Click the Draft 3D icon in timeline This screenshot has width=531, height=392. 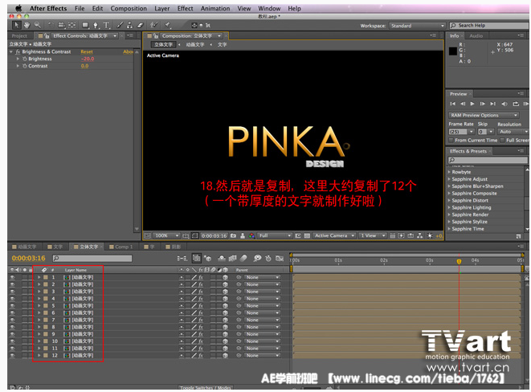pyautogui.click(x=208, y=259)
